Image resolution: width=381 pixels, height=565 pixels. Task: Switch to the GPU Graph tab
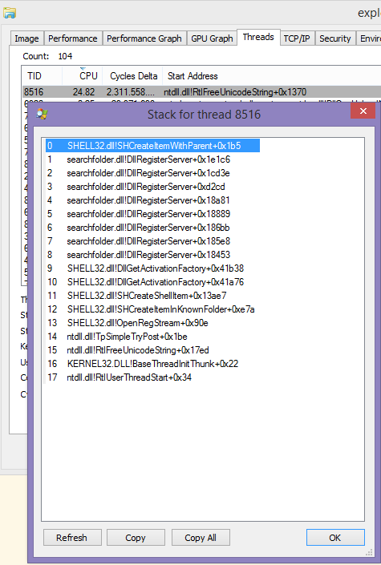pyautogui.click(x=212, y=38)
